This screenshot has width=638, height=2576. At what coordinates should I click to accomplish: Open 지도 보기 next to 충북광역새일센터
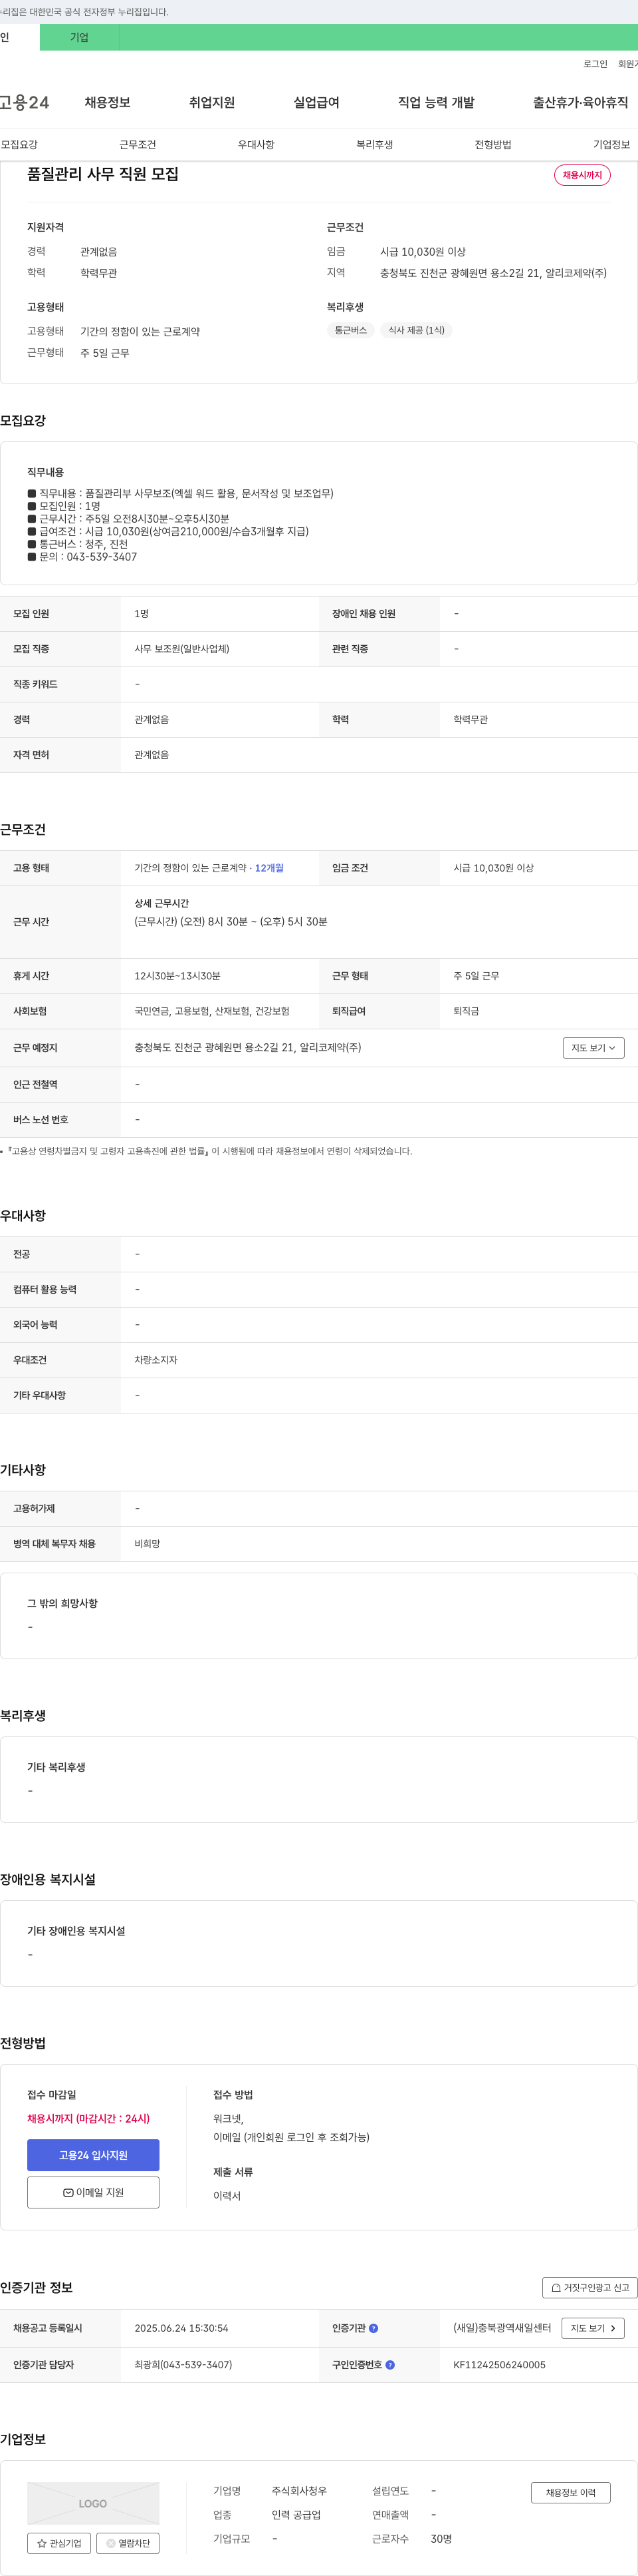tap(593, 2328)
